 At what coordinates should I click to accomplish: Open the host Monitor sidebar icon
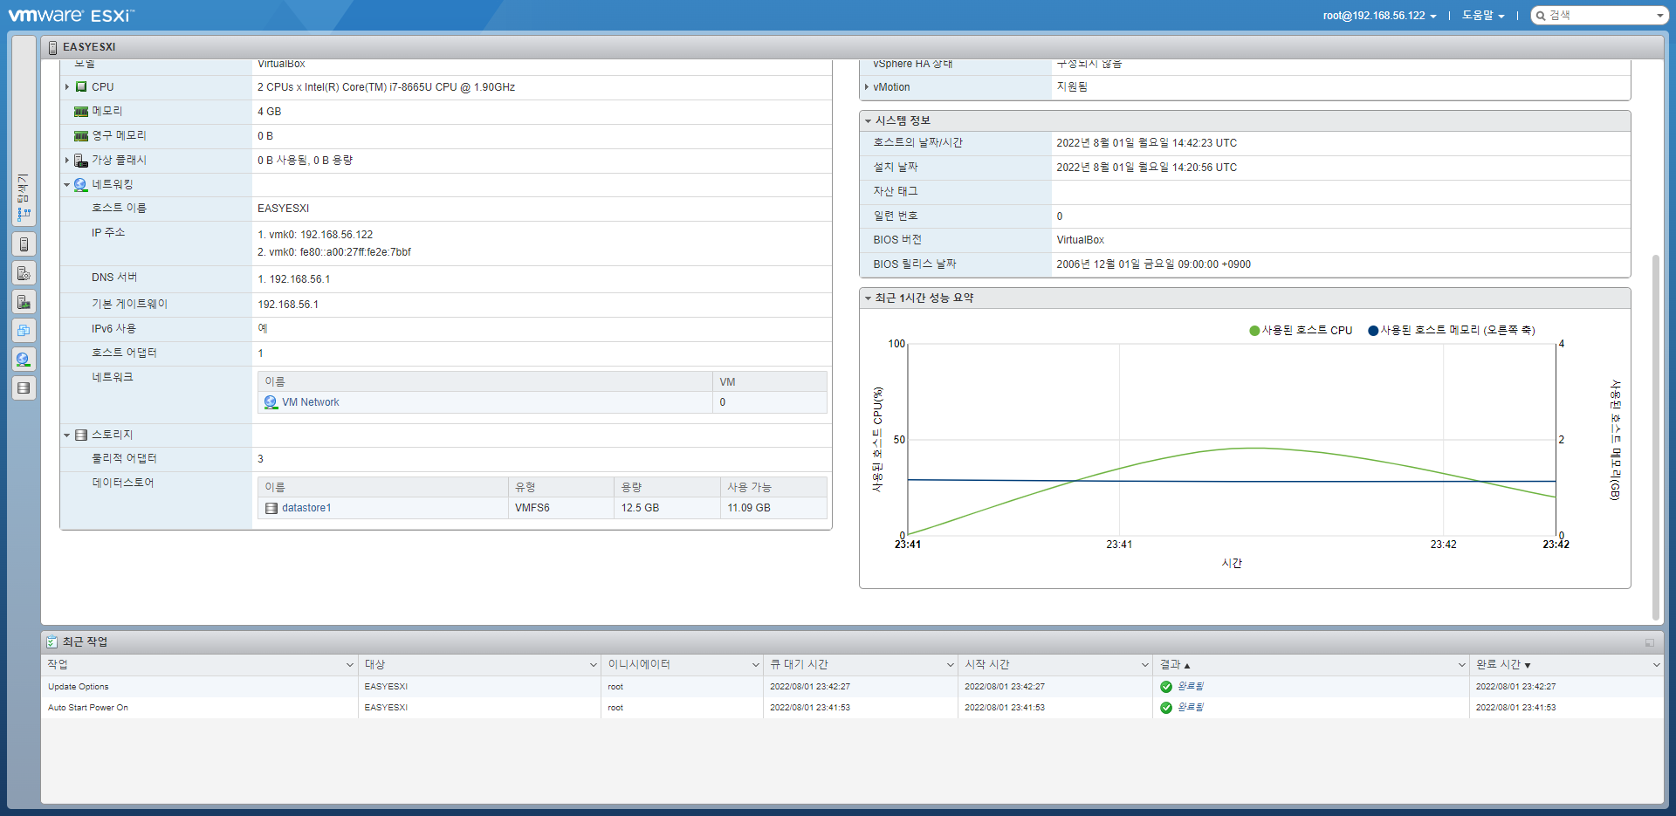click(x=24, y=302)
